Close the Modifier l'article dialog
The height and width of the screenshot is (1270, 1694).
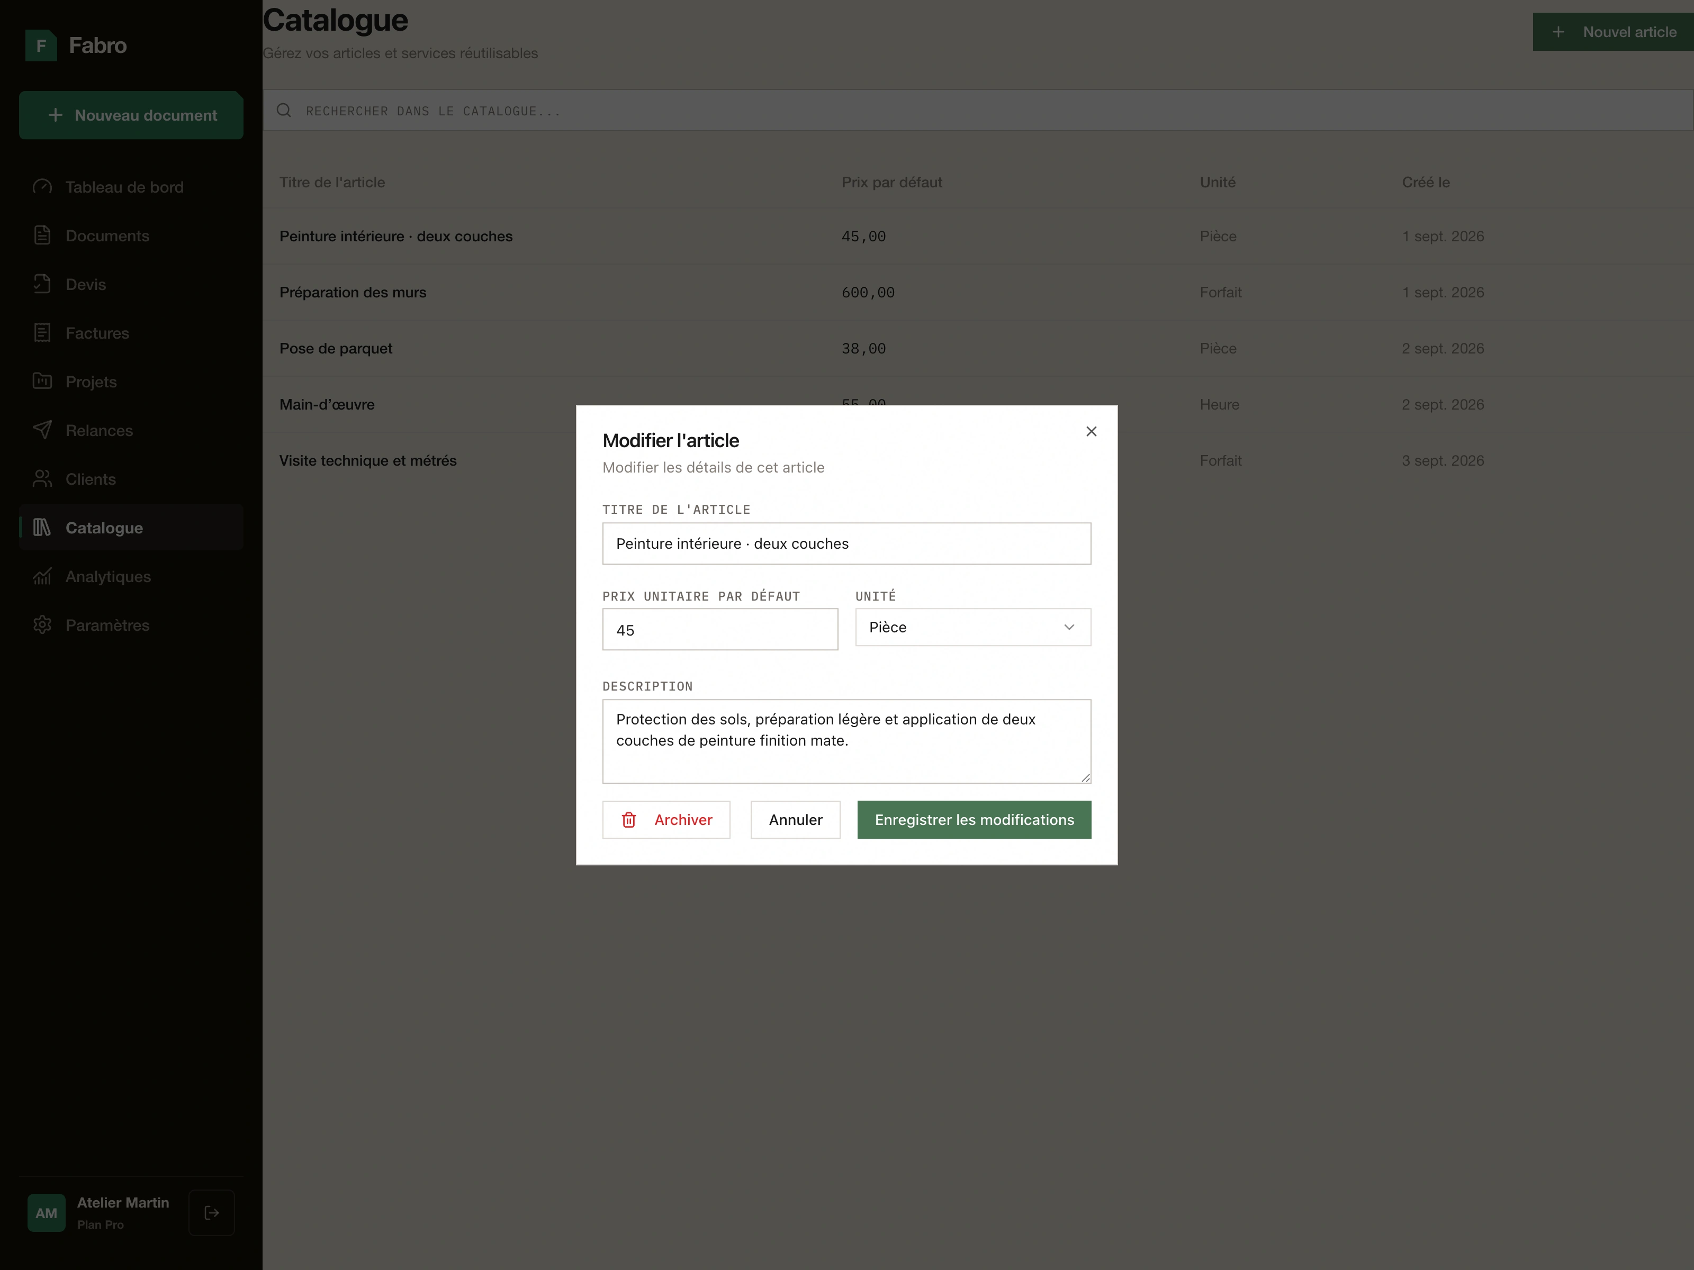[1091, 431]
